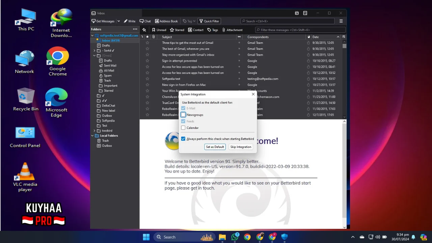Open the Get Messages dropdown arrow
Image resolution: width=432 pixels, height=243 pixels.
click(118, 21)
